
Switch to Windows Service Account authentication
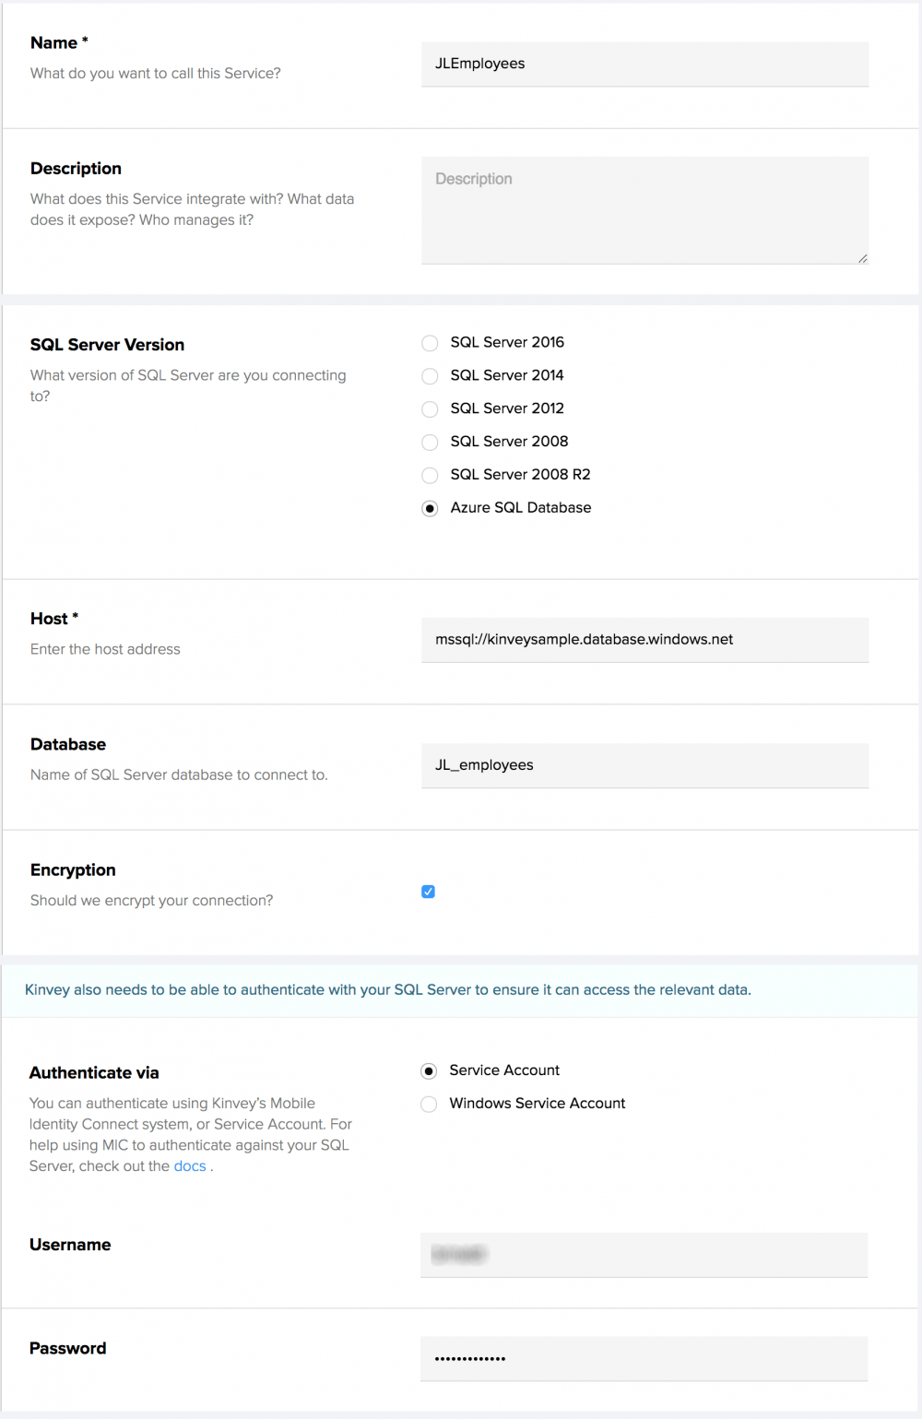coord(429,1104)
